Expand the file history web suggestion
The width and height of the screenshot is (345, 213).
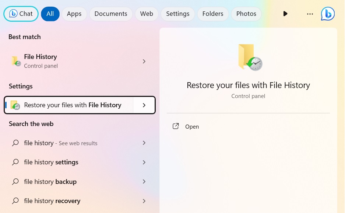pyautogui.click(x=144, y=143)
